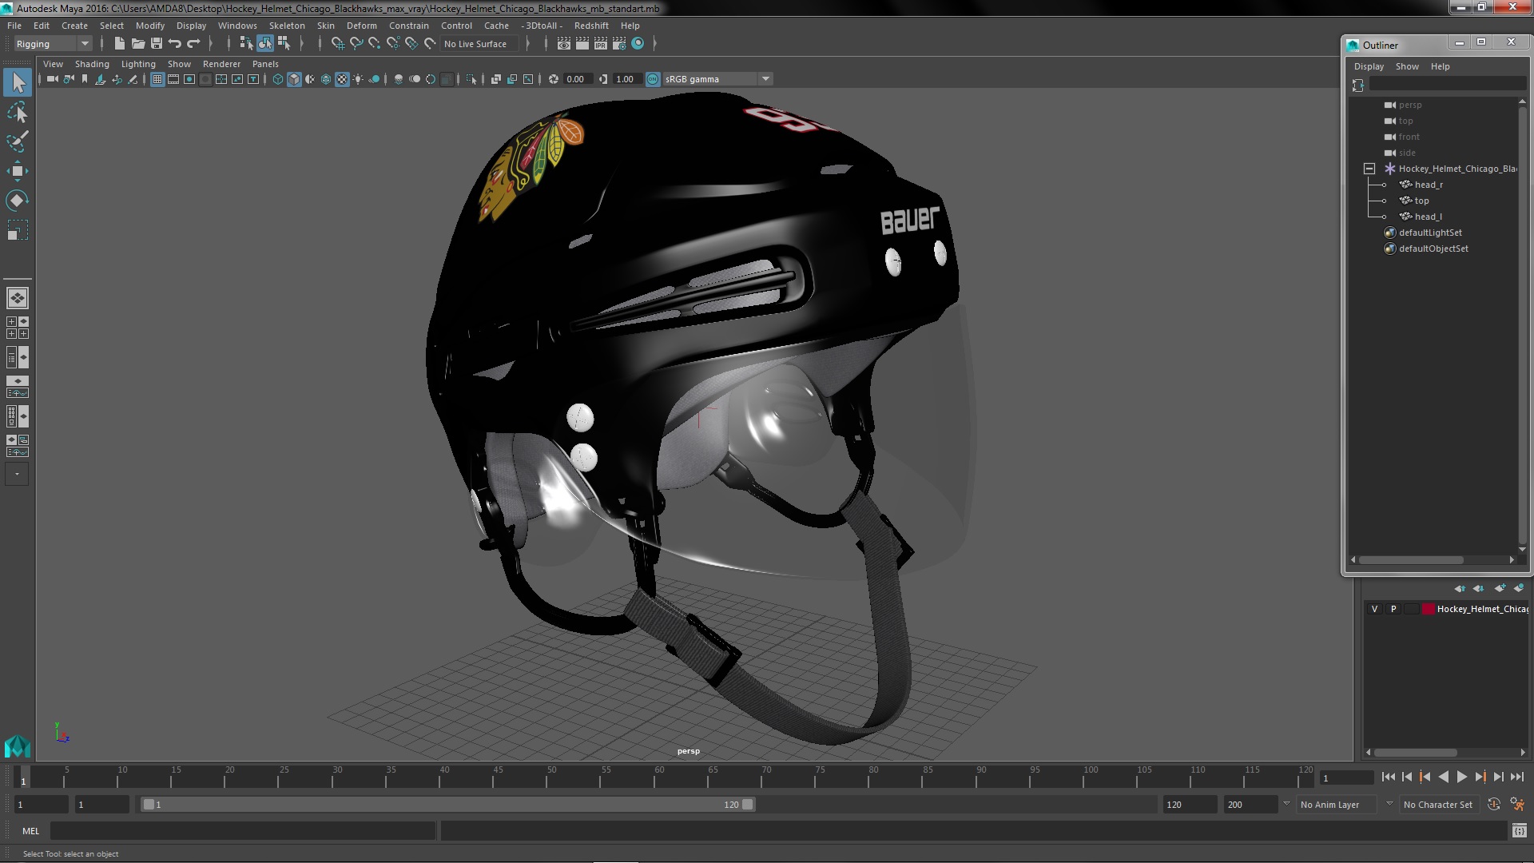The width and height of the screenshot is (1534, 863).
Task: Activate the Lasso select tool
Action: point(18,112)
